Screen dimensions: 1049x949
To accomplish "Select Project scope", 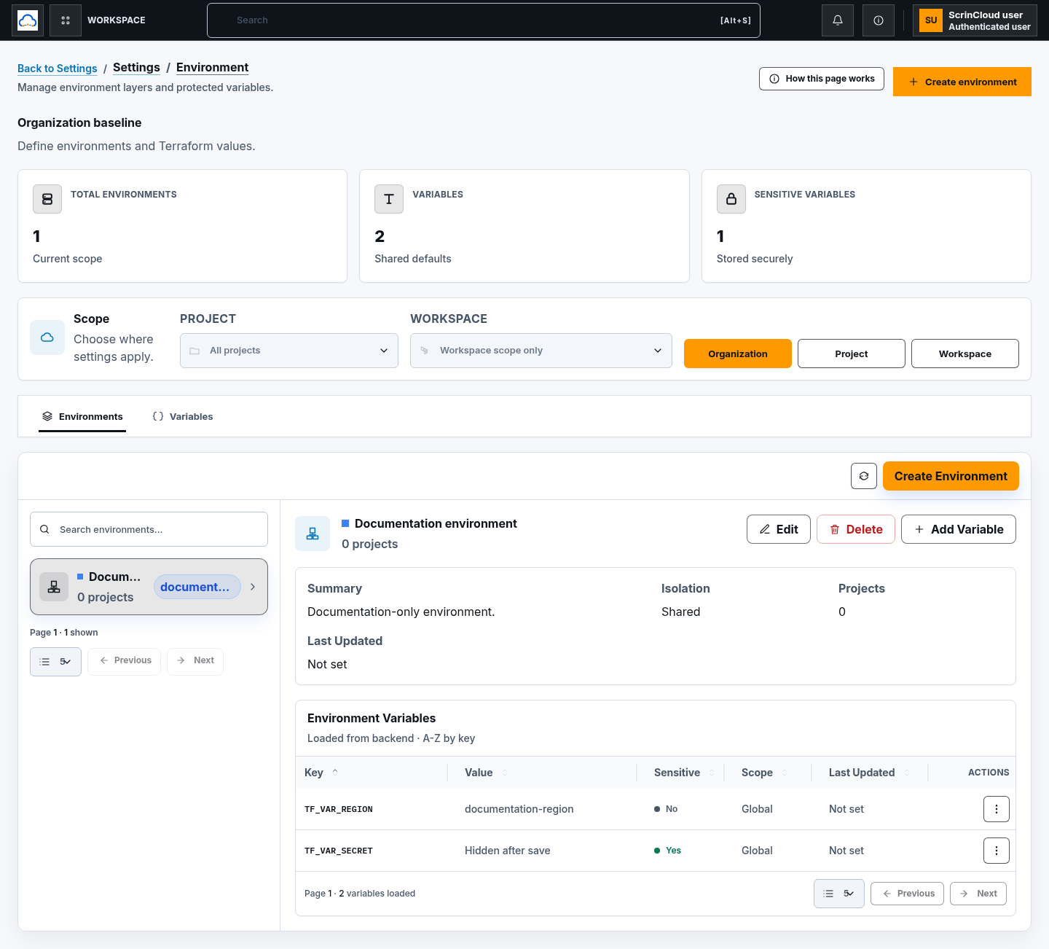I will 852,354.
